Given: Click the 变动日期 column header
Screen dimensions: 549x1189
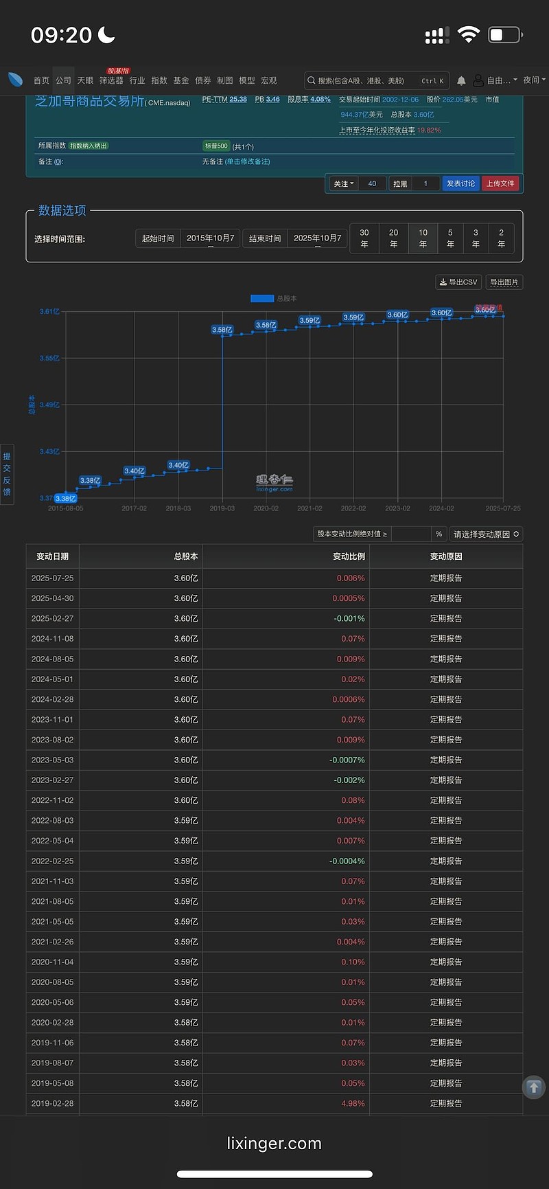Looking at the screenshot, I should [x=53, y=556].
